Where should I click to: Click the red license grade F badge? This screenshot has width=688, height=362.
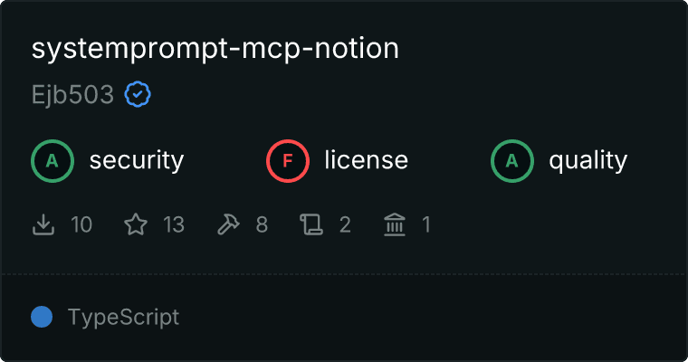coord(288,161)
